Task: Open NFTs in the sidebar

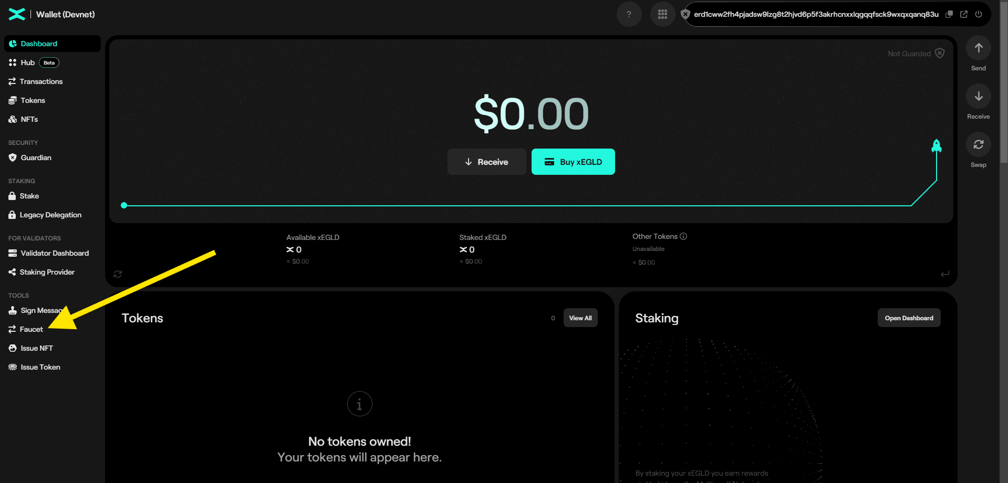Action: tap(53, 119)
